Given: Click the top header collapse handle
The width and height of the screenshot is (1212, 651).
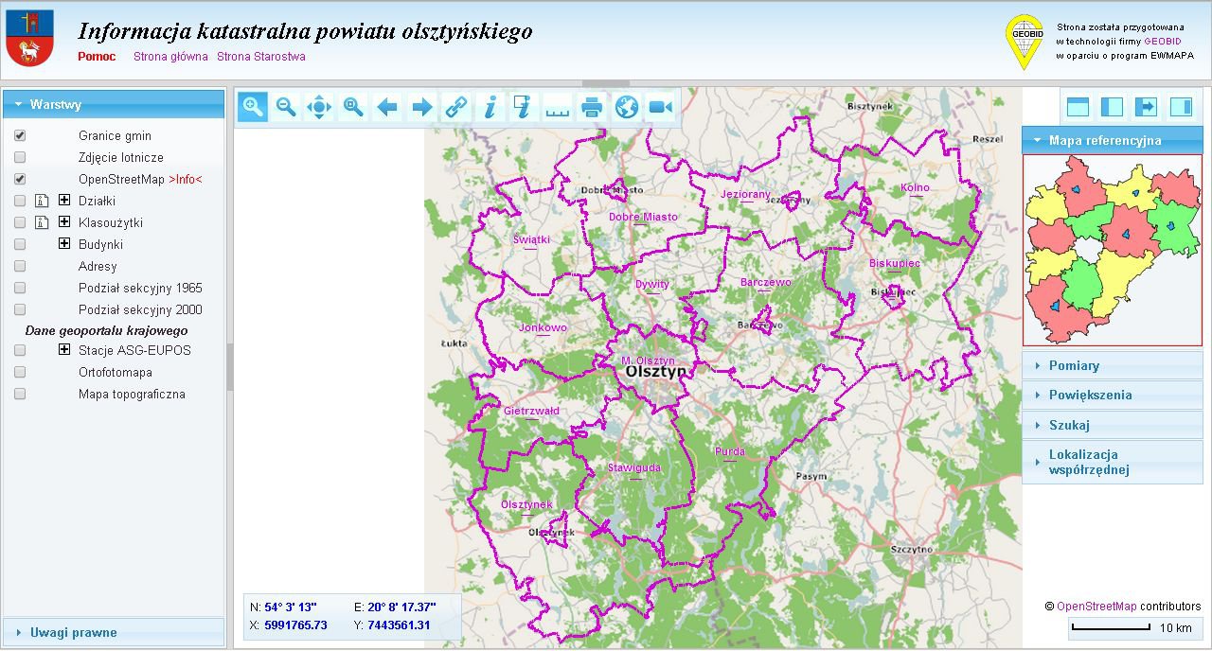Looking at the screenshot, I should pyautogui.click(x=606, y=83).
